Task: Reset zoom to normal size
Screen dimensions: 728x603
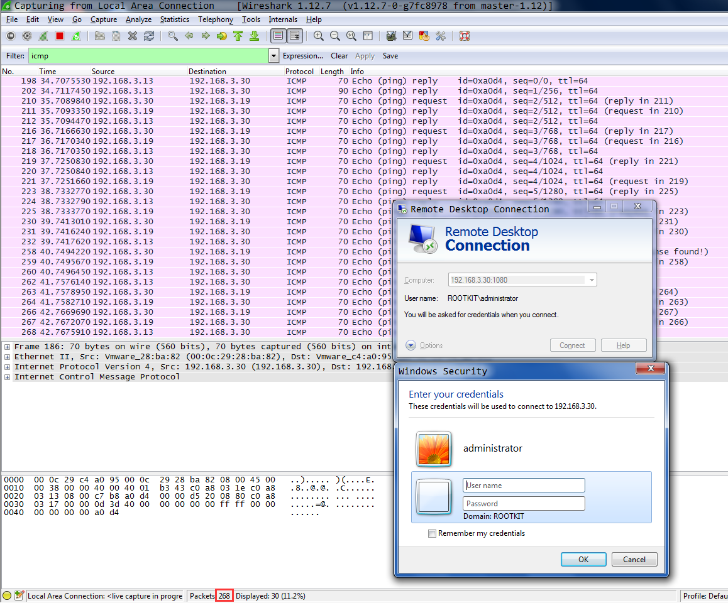Action: tap(351, 36)
